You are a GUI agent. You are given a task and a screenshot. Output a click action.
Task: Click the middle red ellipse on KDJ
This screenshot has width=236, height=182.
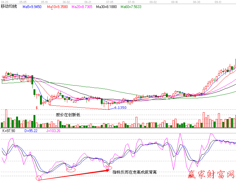pos(71,169)
